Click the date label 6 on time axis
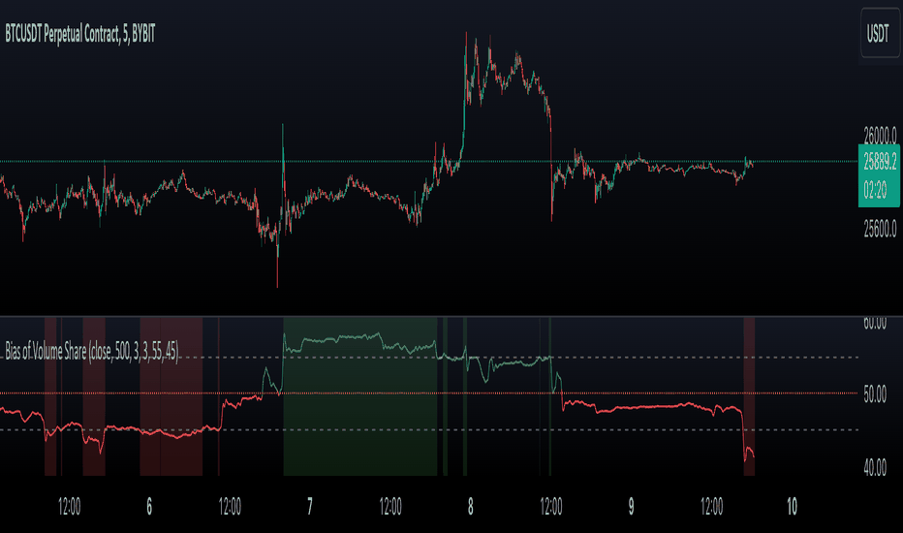The height and width of the screenshot is (533, 903). click(x=149, y=507)
